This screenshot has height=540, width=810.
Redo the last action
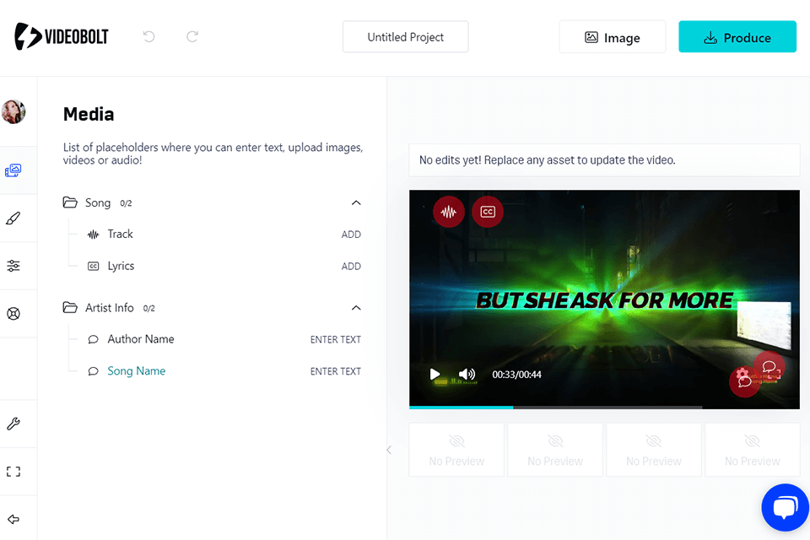click(x=192, y=36)
